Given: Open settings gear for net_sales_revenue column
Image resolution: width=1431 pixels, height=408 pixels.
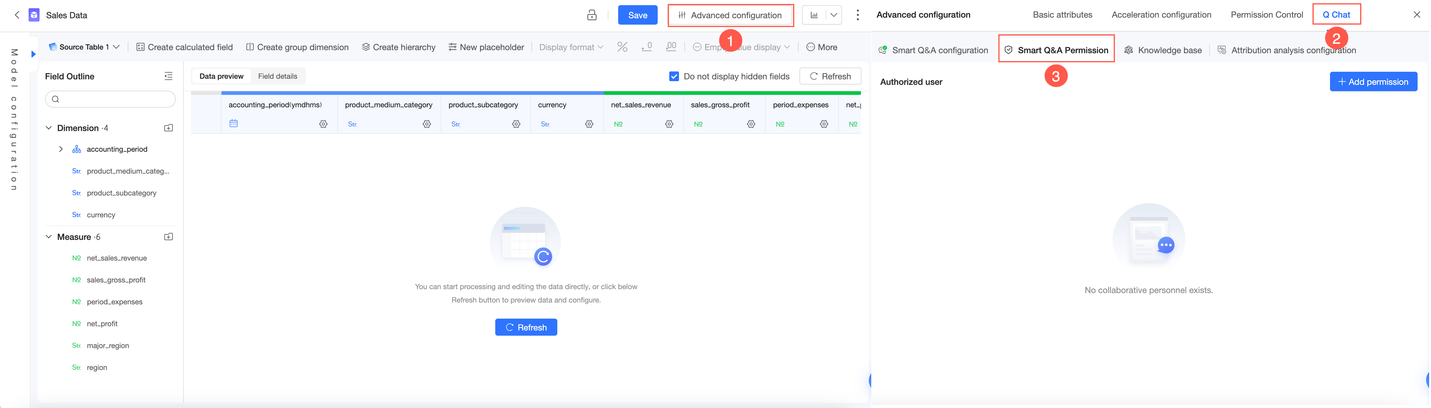Looking at the screenshot, I should [x=669, y=124].
